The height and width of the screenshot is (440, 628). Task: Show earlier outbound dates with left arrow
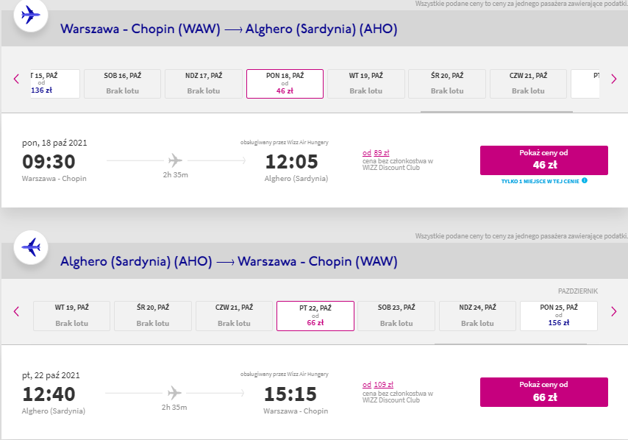click(x=16, y=79)
